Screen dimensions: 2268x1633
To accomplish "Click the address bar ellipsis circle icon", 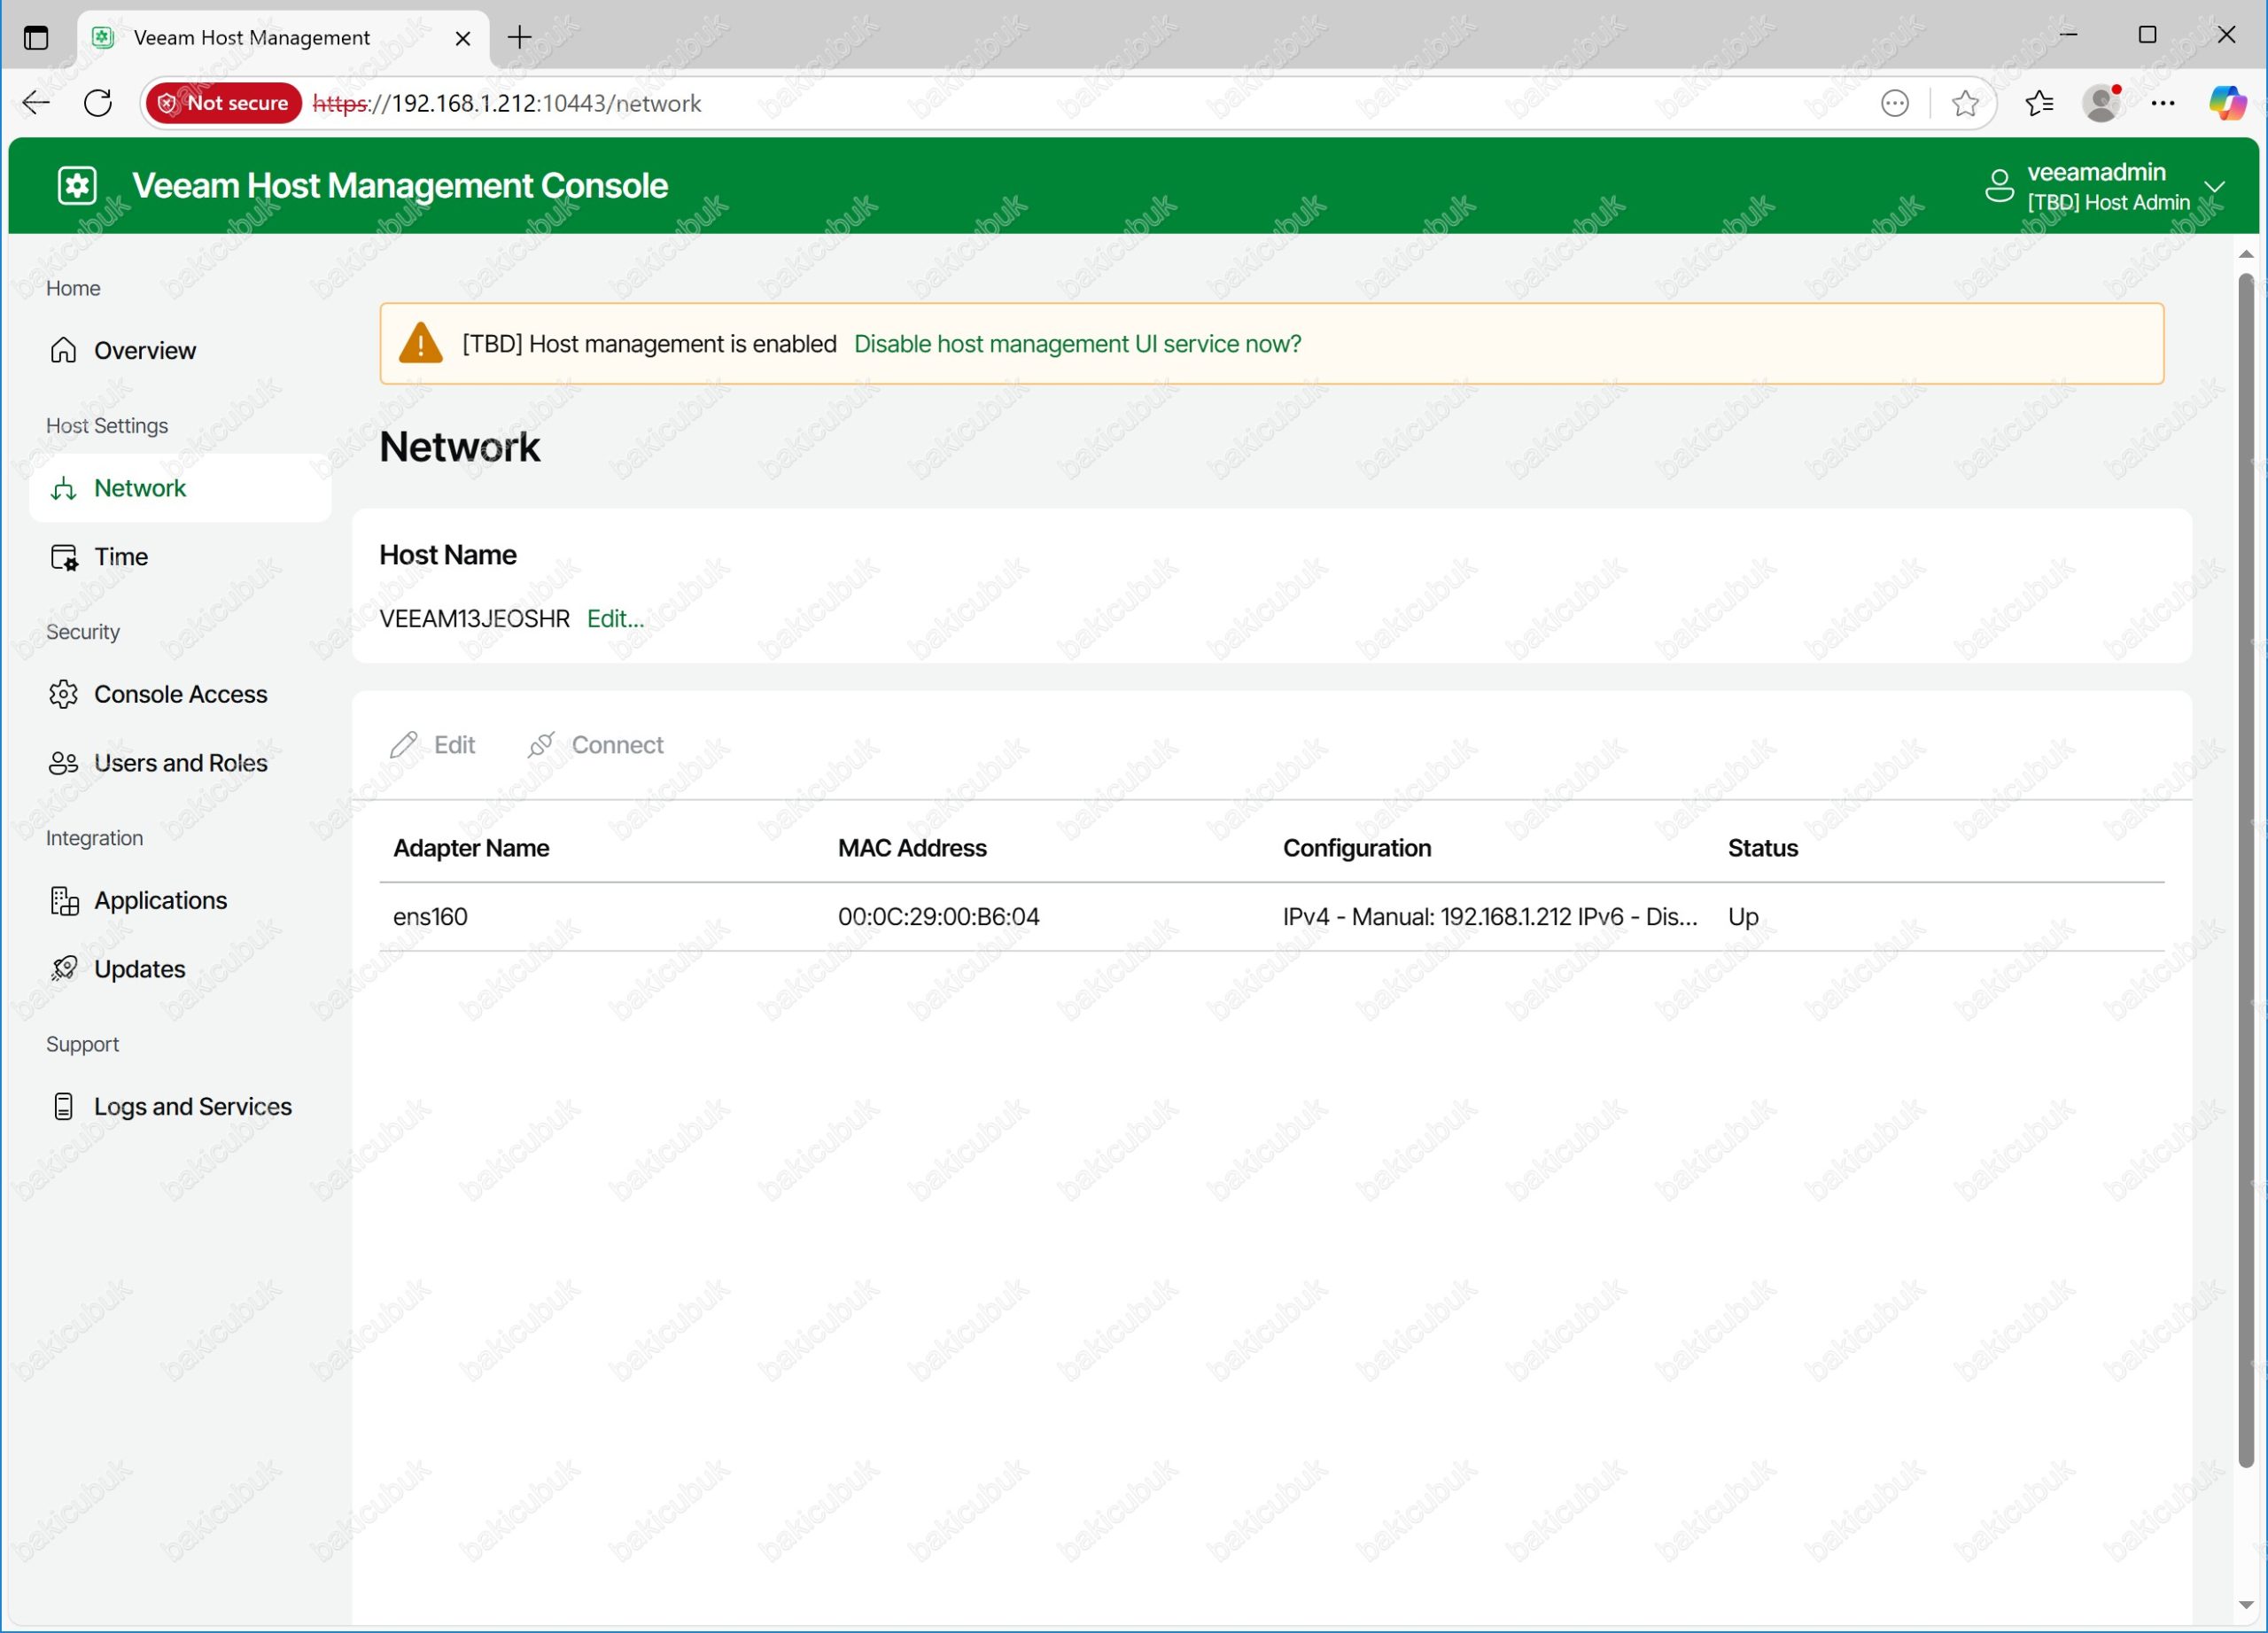I will pyautogui.click(x=1894, y=103).
